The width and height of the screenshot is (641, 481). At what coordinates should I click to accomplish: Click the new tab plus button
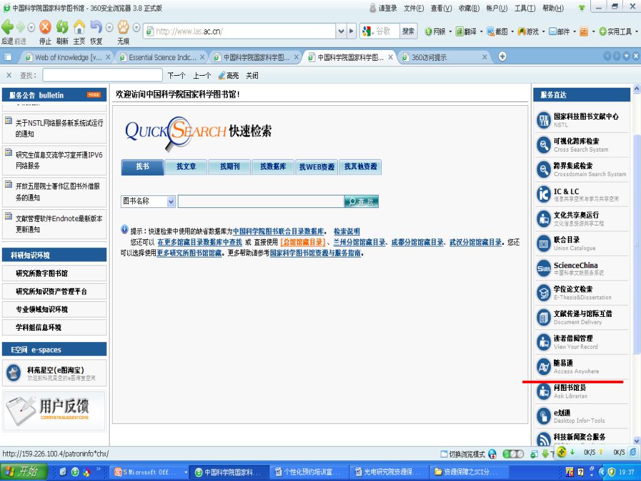[x=503, y=56]
